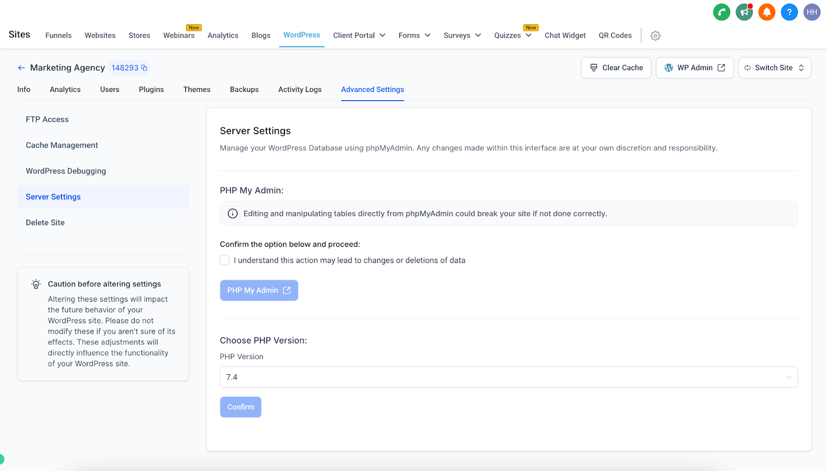The width and height of the screenshot is (826, 471).
Task: Click the Clear Cache button
Action: (x=616, y=68)
